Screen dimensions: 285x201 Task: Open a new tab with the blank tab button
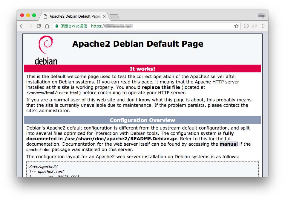pos(114,17)
